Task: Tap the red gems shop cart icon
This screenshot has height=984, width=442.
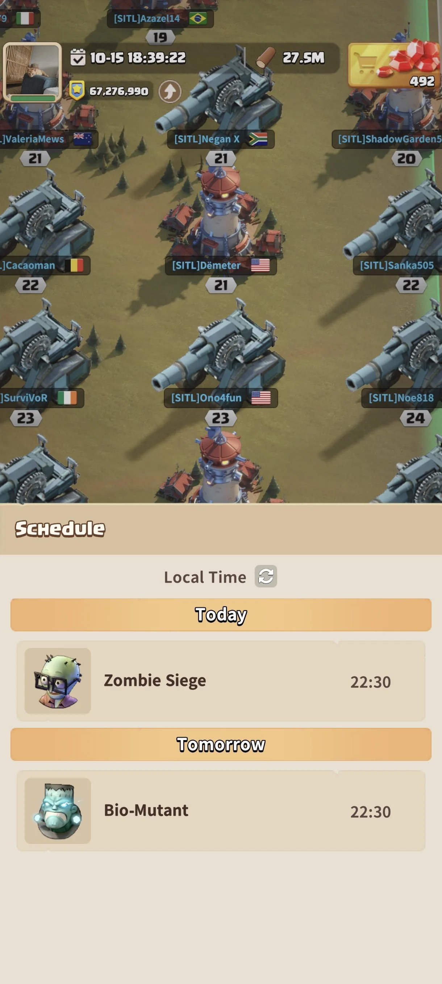Action: coord(394,65)
